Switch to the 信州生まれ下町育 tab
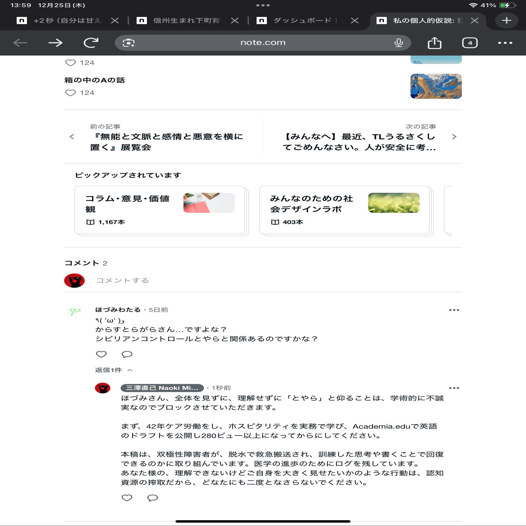This screenshot has width=526, height=526. point(187,21)
